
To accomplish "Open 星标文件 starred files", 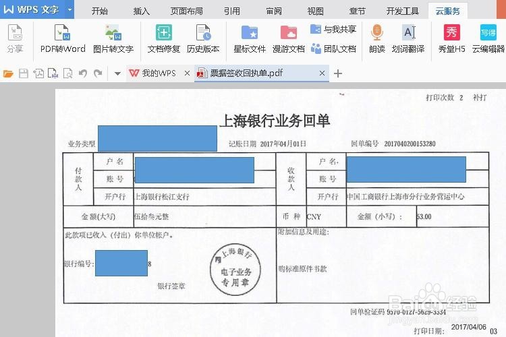I will pyautogui.click(x=250, y=38).
